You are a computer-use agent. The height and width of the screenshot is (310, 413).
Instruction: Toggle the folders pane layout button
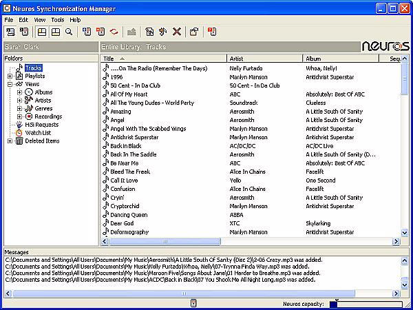(42, 32)
